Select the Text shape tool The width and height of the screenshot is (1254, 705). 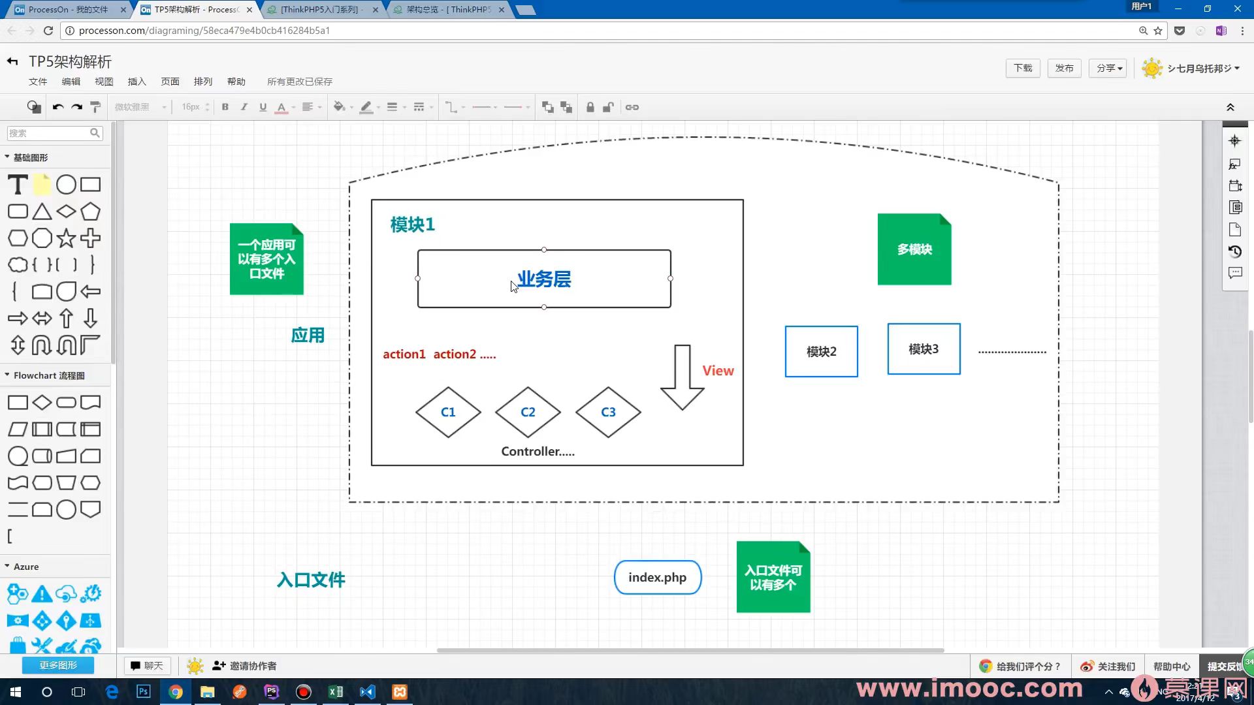point(18,185)
